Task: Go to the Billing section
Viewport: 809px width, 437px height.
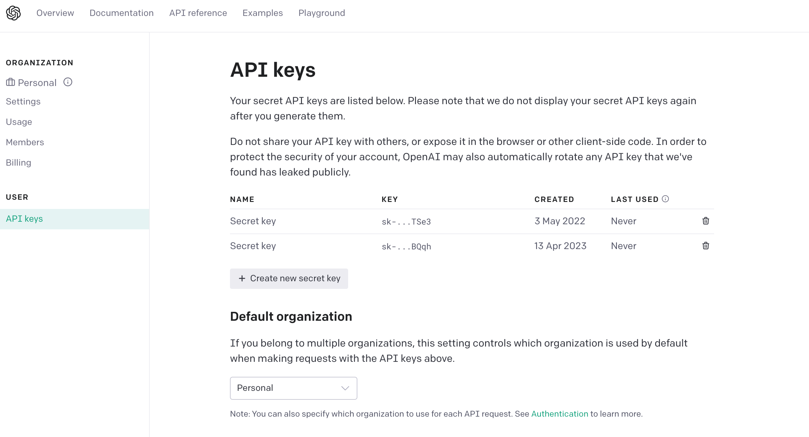Action: pos(18,163)
